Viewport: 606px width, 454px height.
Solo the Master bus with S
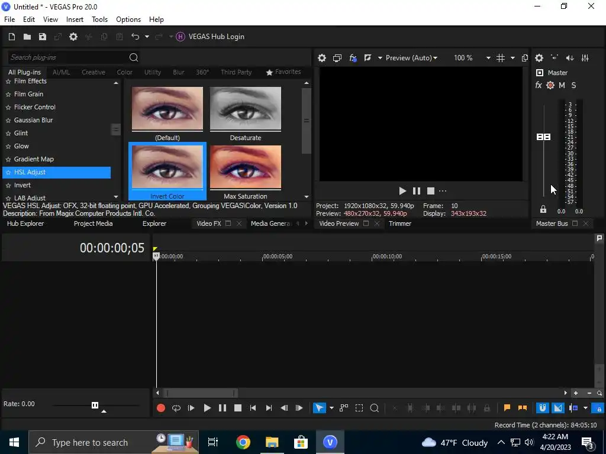tap(573, 85)
